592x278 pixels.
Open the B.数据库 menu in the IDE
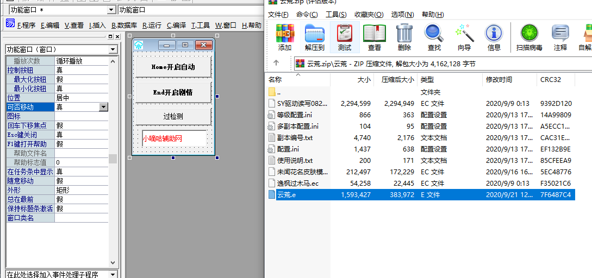pos(124,25)
